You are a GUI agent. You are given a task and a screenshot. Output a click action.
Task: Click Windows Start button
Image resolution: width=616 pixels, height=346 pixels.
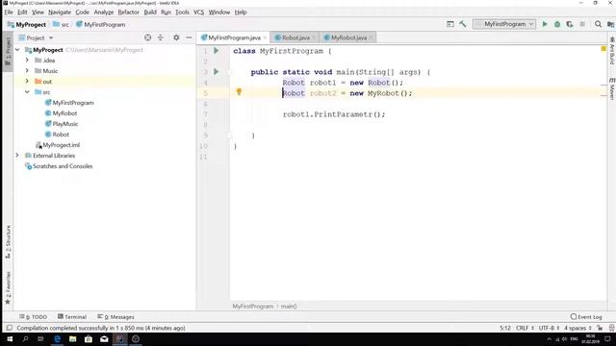tap(10, 339)
